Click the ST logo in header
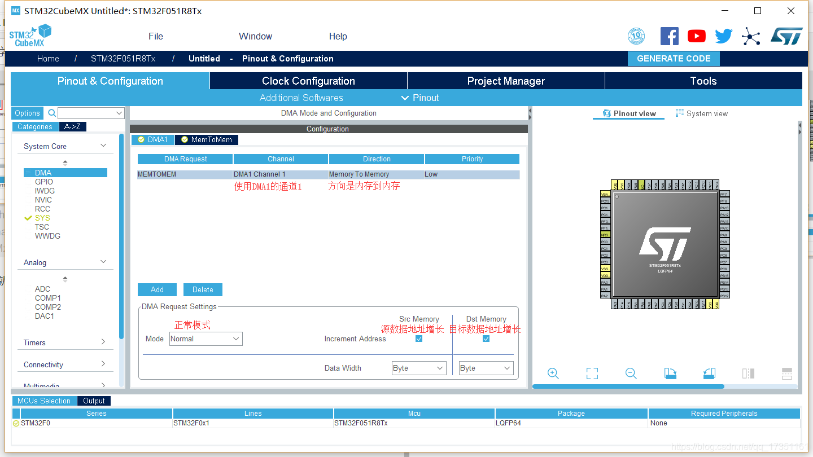The width and height of the screenshot is (813, 457). [786, 36]
